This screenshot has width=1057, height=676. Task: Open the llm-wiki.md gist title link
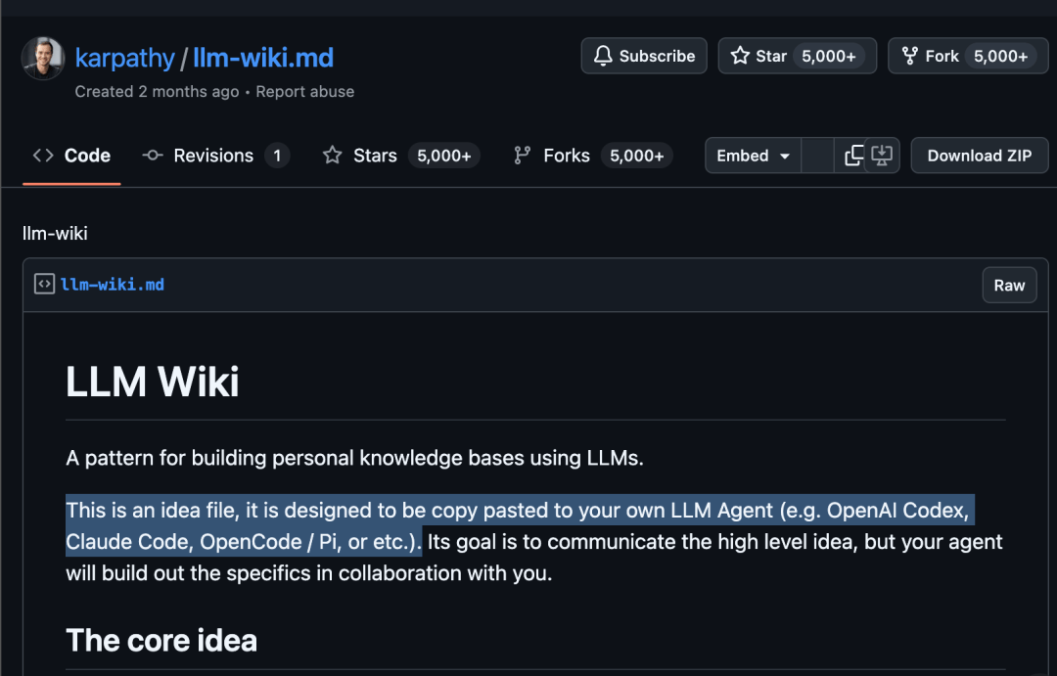263,58
